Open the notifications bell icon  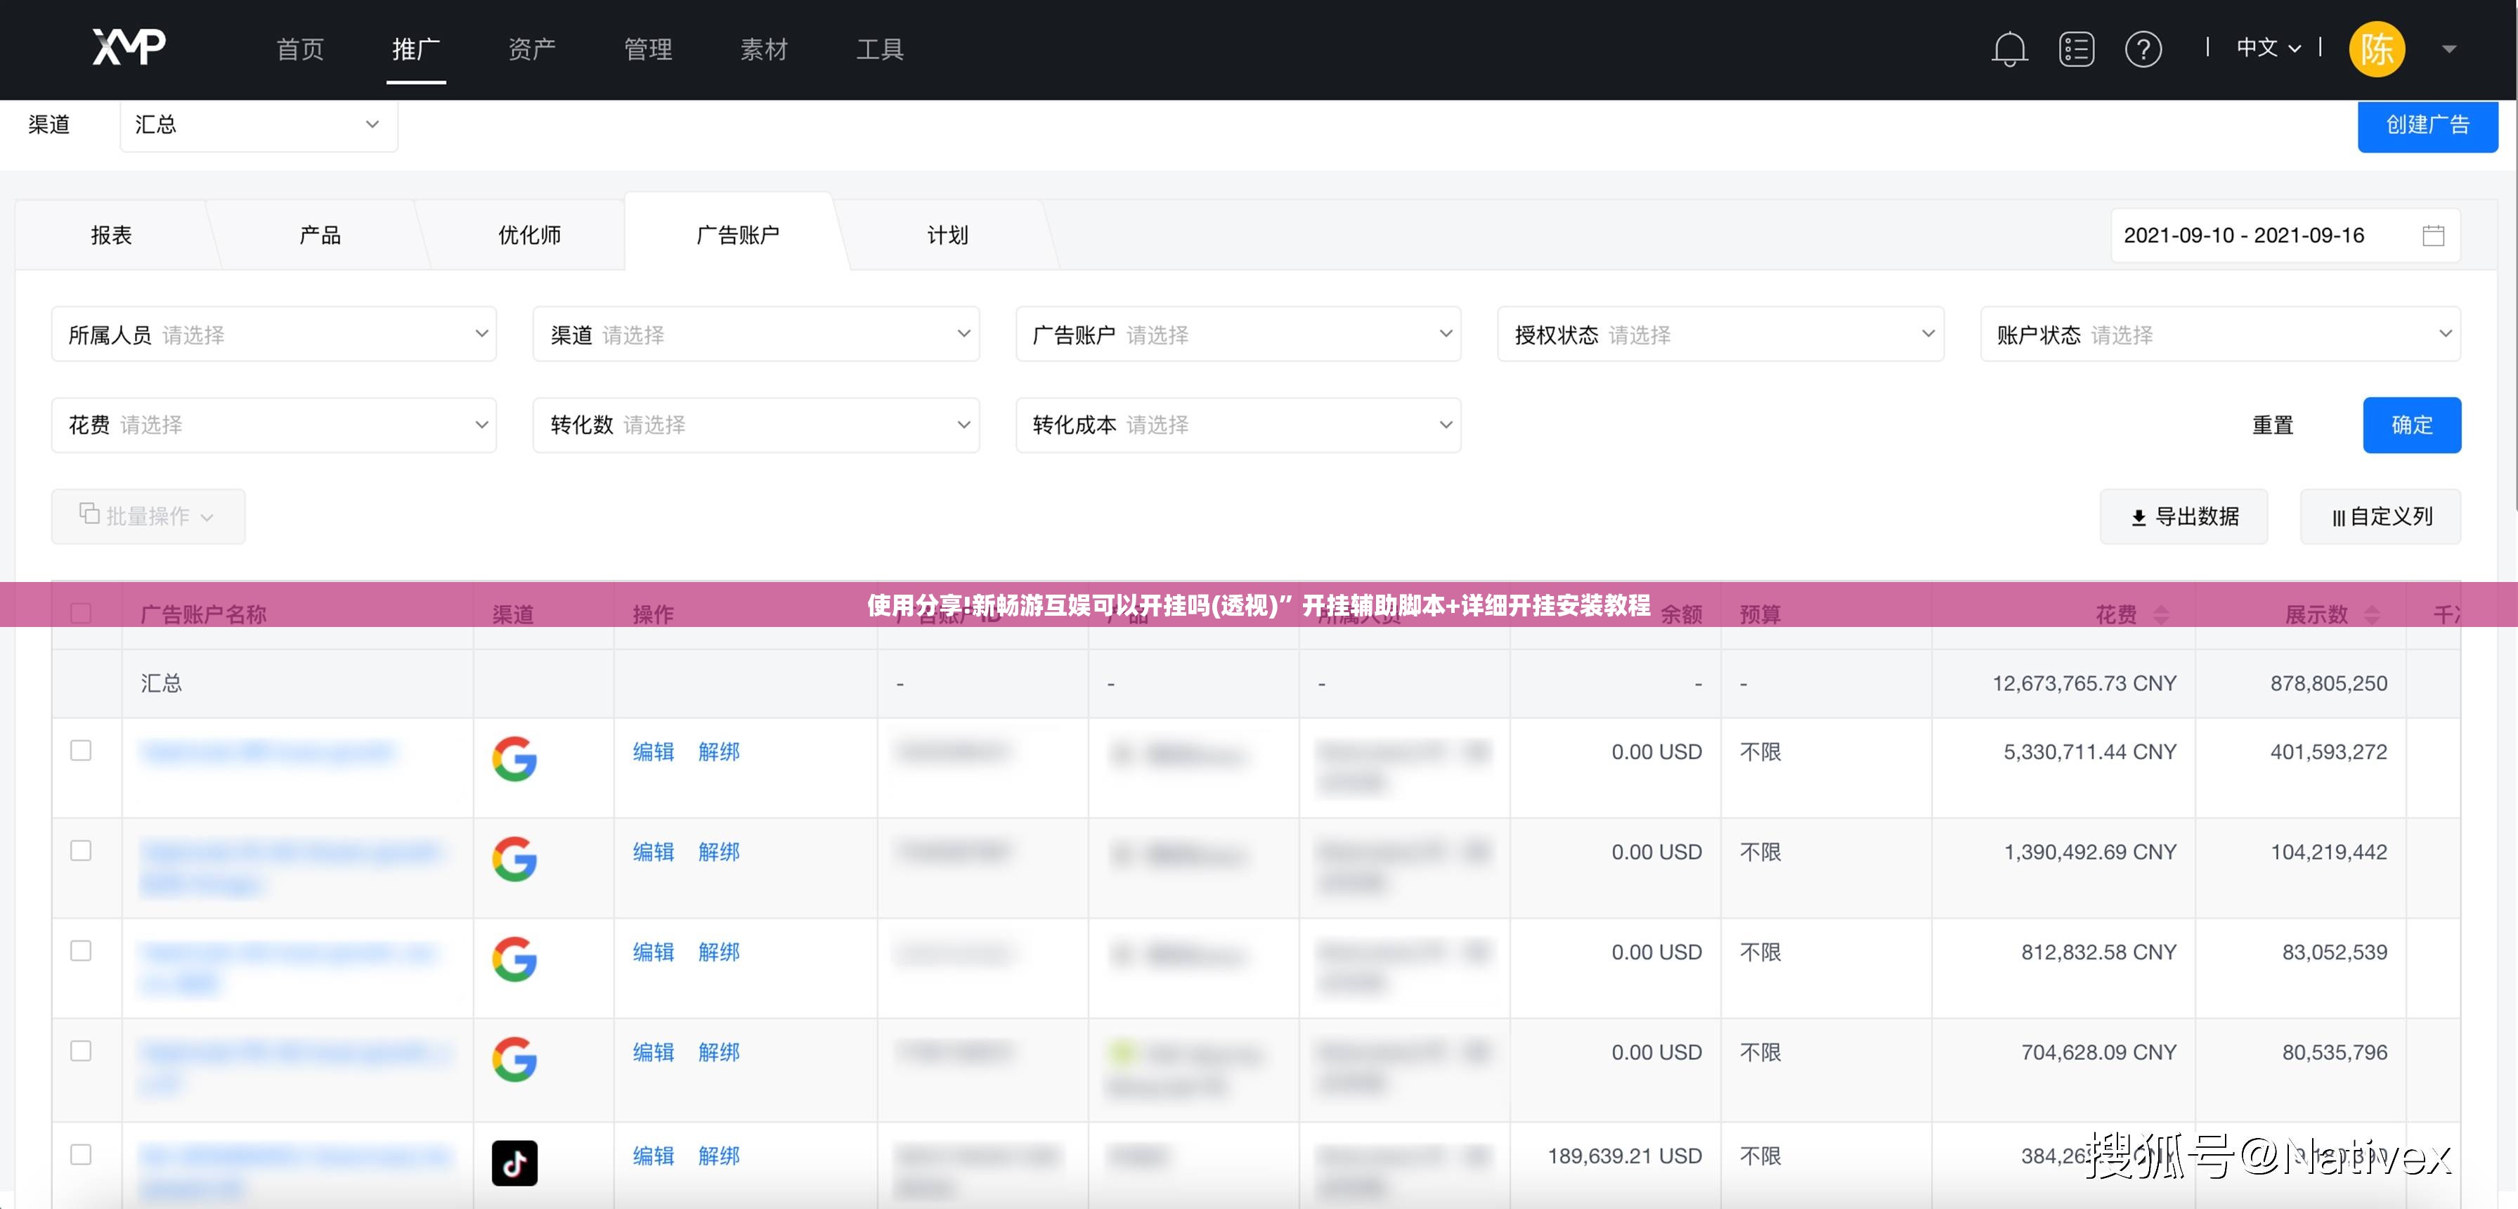[2008, 49]
